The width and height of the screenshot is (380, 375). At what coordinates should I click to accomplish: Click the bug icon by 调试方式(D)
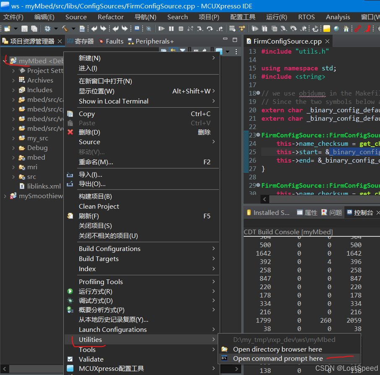click(70, 301)
